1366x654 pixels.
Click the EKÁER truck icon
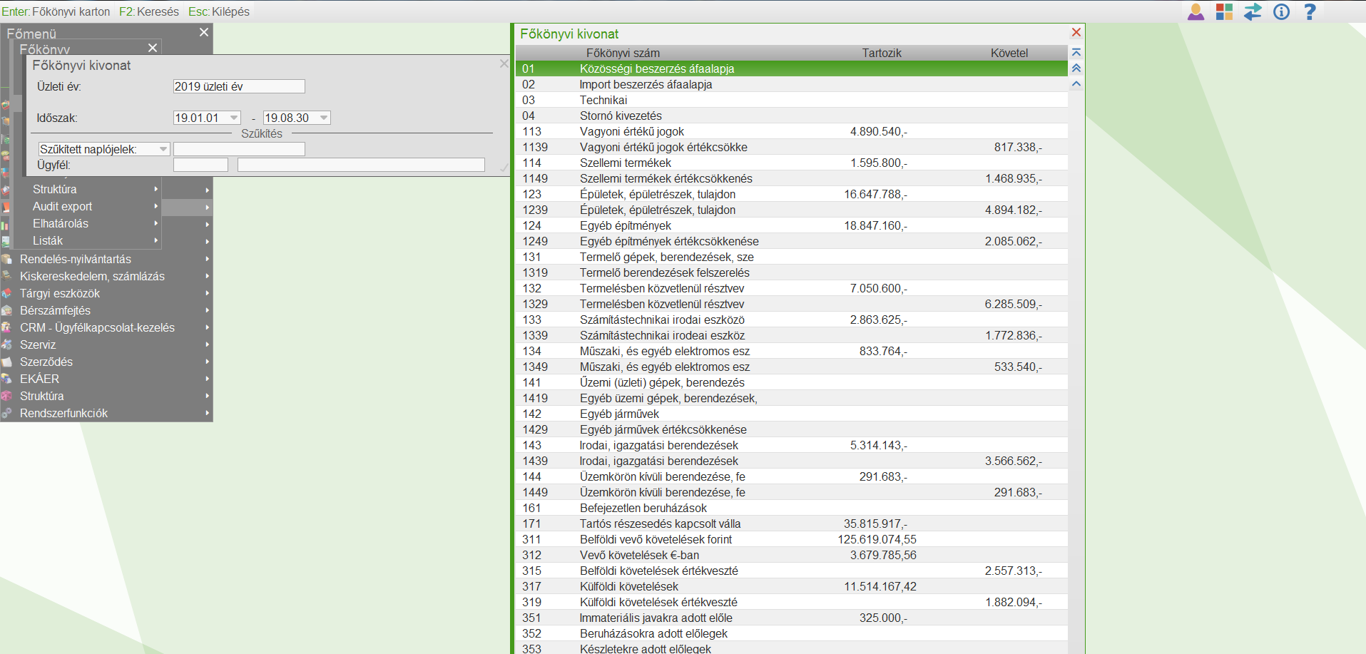click(x=6, y=379)
